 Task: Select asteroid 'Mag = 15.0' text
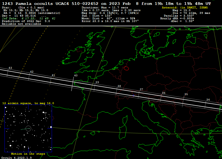(x=181, y=10)
